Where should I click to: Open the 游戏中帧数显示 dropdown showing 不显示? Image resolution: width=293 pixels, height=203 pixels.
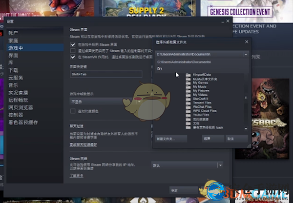[110, 102]
